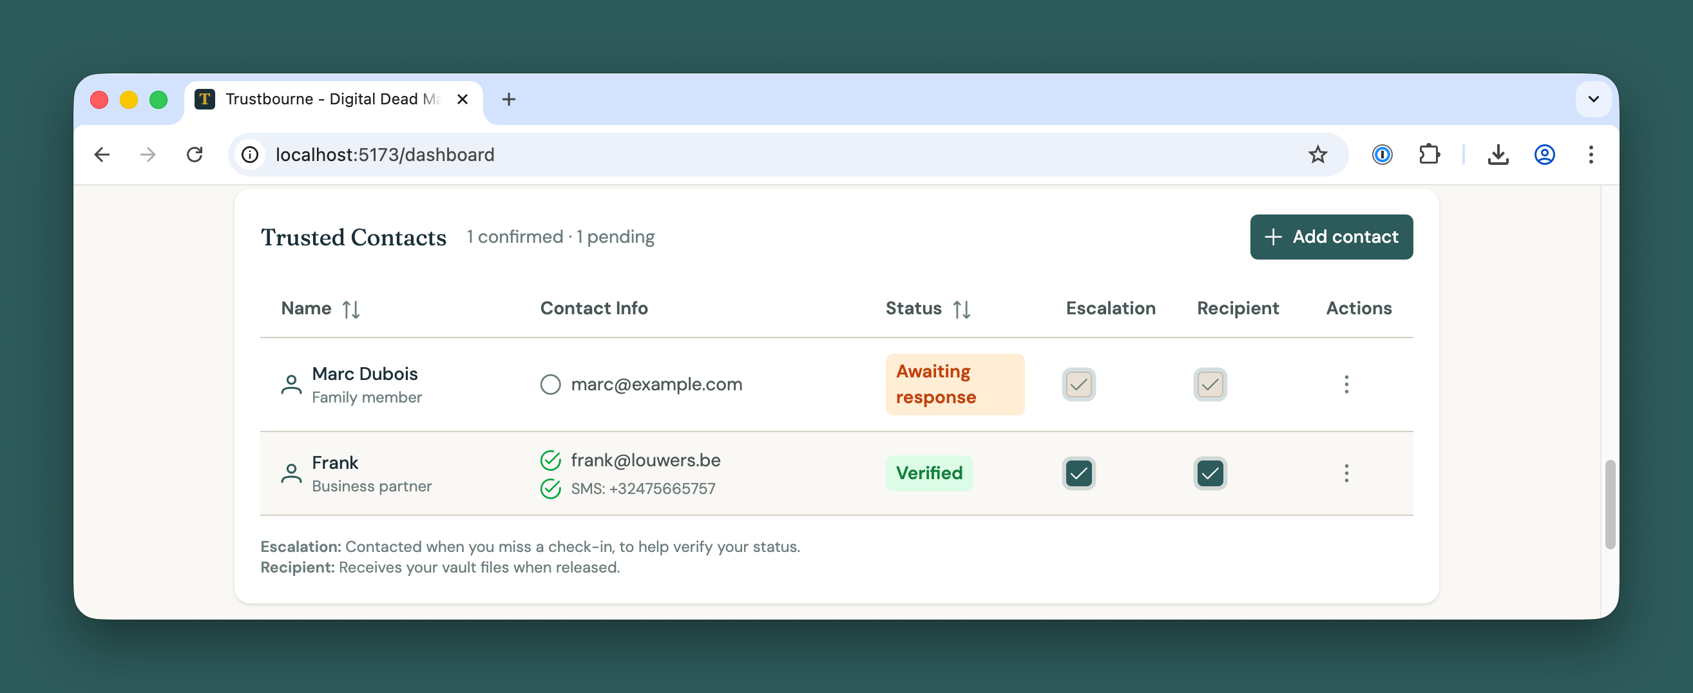Click the bookmark star in the address bar
Image resolution: width=1693 pixels, height=693 pixels.
coord(1317,155)
